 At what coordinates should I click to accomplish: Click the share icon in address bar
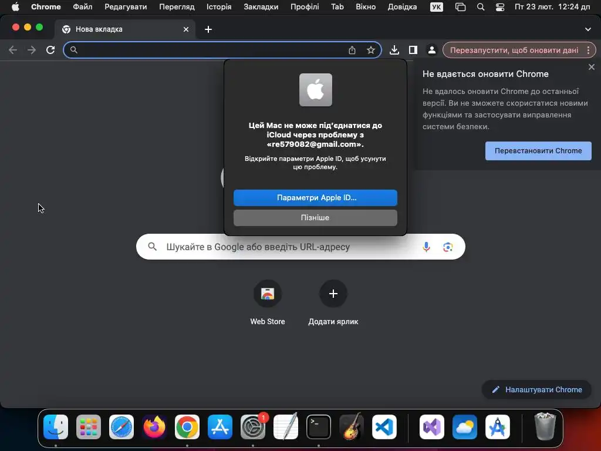tap(352, 50)
